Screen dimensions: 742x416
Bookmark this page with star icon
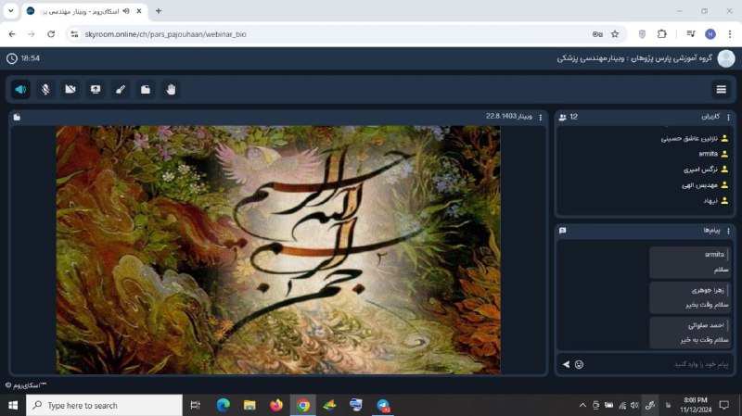pos(615,34)
